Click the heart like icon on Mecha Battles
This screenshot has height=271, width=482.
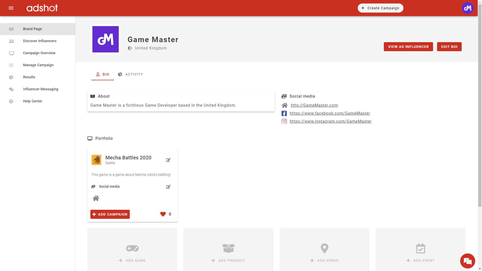coord(163,214)
